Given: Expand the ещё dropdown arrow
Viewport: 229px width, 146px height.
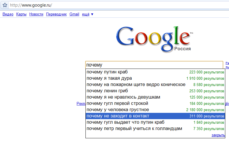Looking at the screenshot, I should (92, 14).
